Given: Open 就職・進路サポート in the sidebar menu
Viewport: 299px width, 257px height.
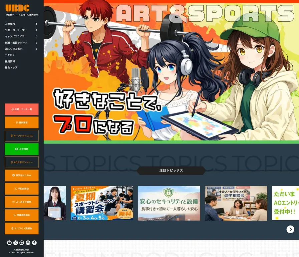Looking at the screenshot, I should [16, 43].
